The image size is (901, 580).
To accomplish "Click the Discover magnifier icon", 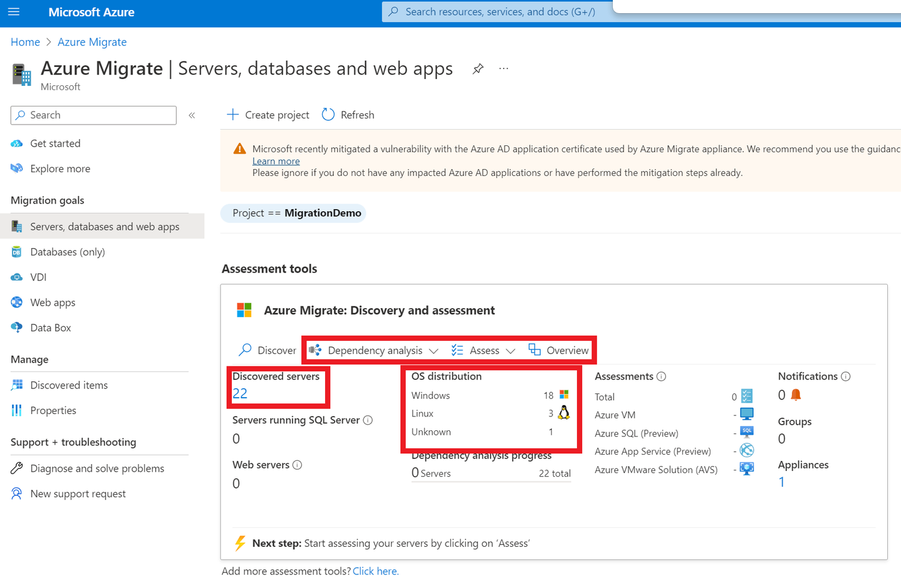I will [245, 350].
